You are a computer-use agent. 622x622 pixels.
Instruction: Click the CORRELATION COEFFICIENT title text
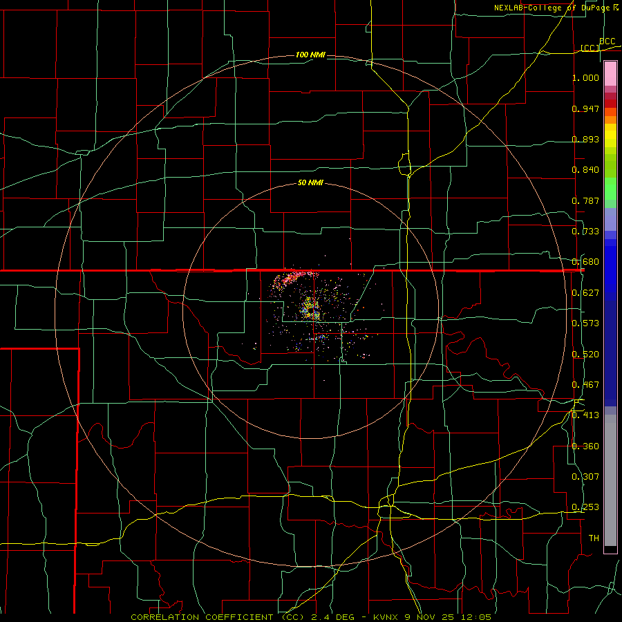point(202,617)
